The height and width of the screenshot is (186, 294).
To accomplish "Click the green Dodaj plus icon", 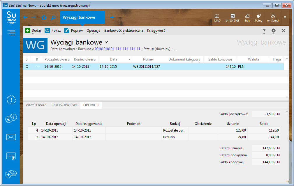I will coord(27,31).
